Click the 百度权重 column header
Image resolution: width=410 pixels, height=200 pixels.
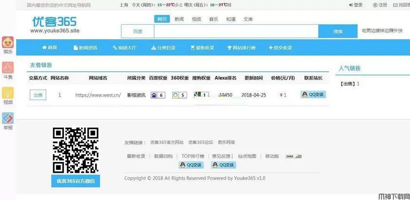pos(158,78)
